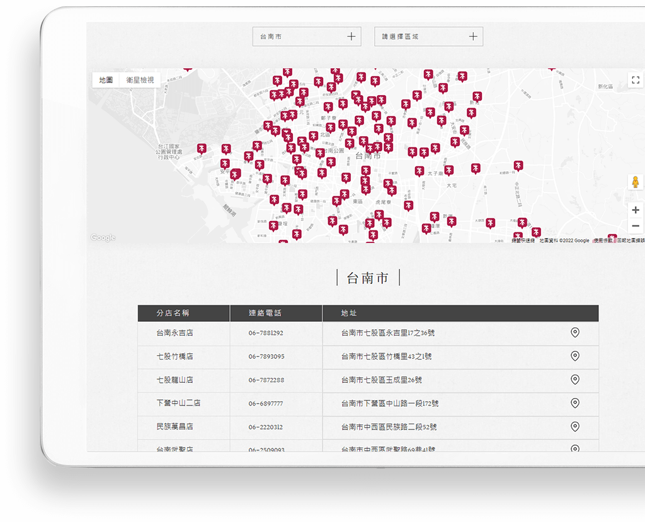Click the pin icon for 七股竹橋店
The width and height of the screenshot is (645, 522).
[x=575, y=356]
